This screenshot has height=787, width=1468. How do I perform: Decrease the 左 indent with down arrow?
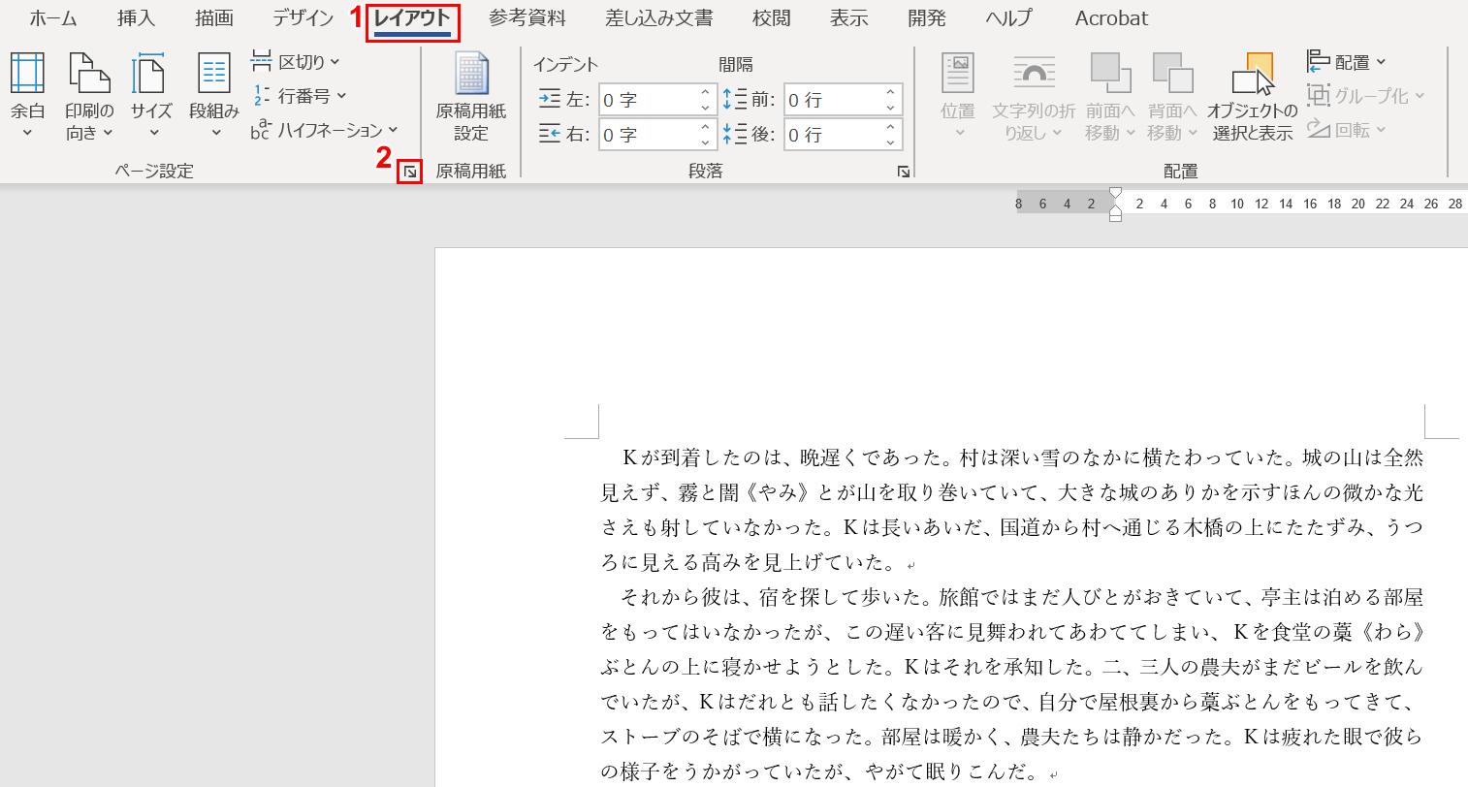coord(705,108)
